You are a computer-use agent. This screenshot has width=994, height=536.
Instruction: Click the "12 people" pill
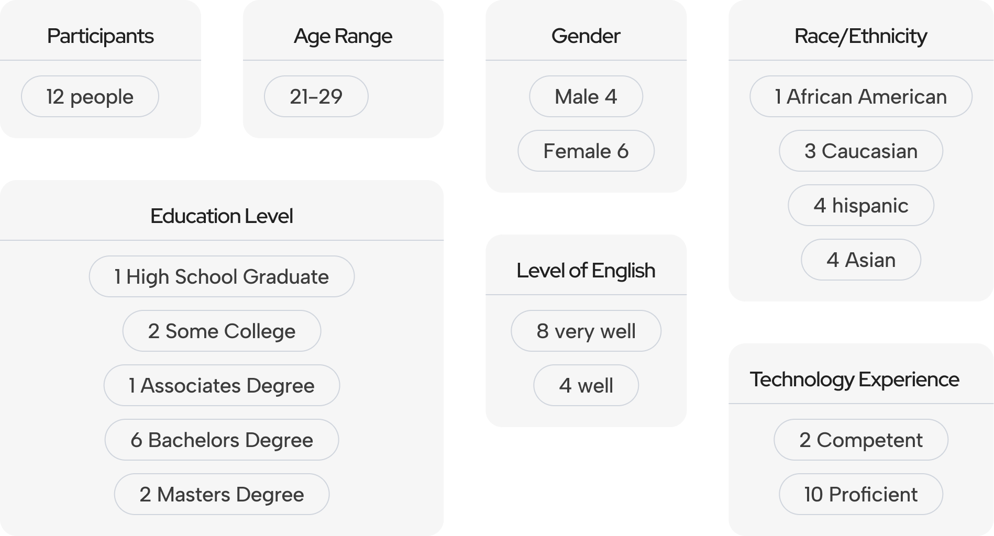point(90,97)
